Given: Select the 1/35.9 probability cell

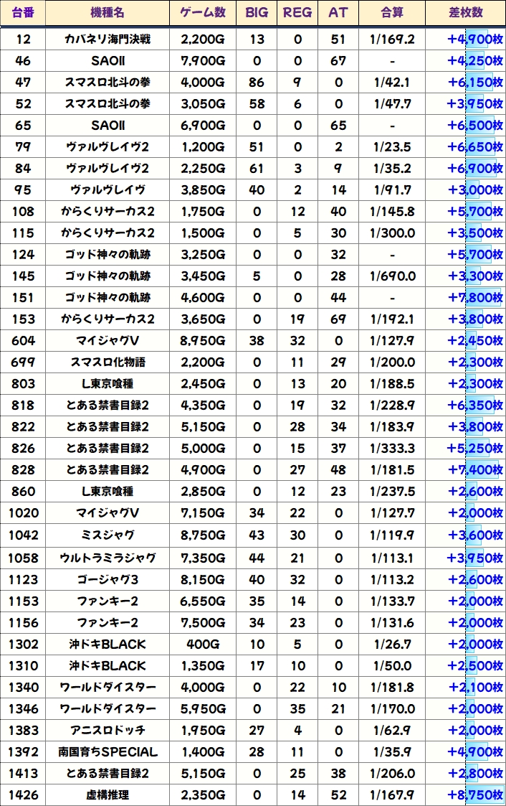Looking at the screenshot, I should [392, 752].
